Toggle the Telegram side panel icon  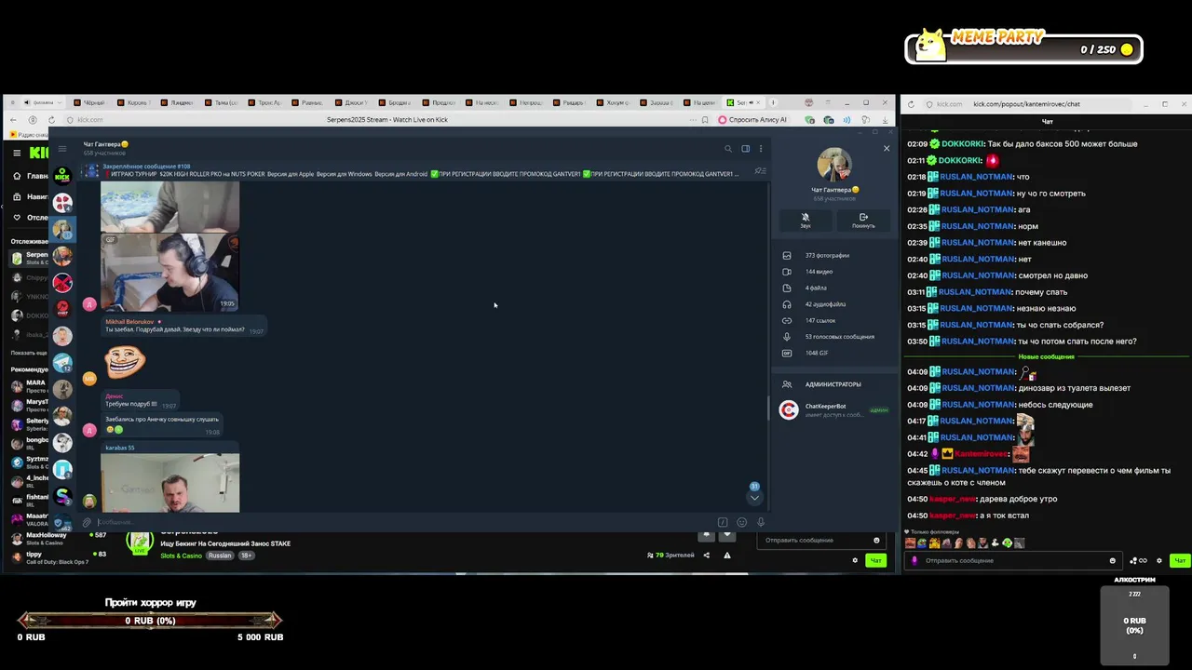click(x=745, y=148)
